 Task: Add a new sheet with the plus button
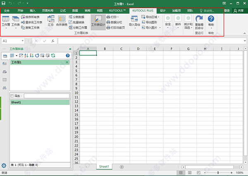point(122,167)
